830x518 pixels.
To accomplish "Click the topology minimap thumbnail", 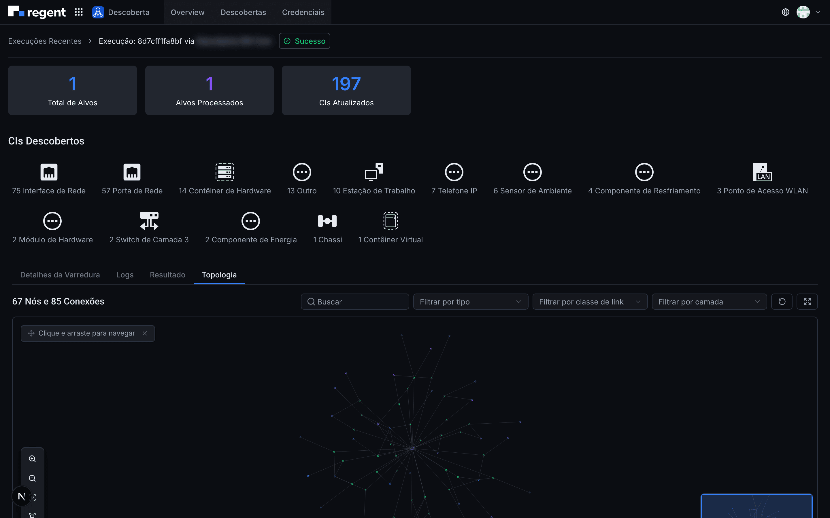I will (757, 506).
